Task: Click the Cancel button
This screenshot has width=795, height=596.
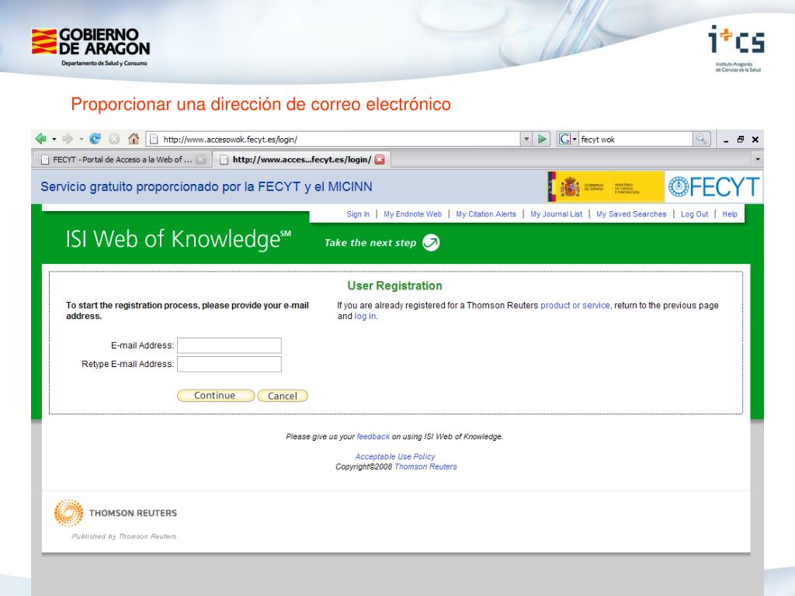Action: 283,396
